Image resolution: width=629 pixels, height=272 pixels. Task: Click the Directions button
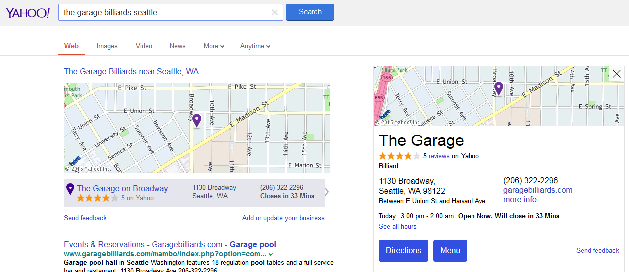[403, 251]
